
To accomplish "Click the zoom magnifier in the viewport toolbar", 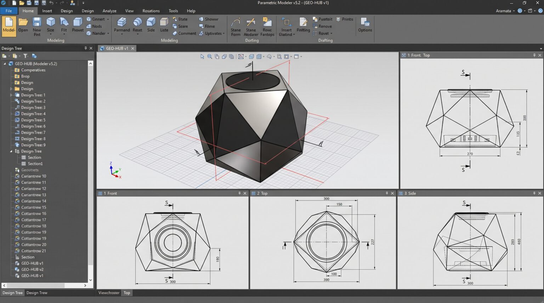I will click(x=210, y=57).
